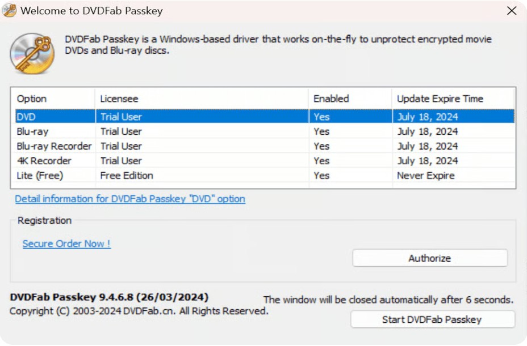527x346 pixels.
Task: Click the Option column header
Action: 31,99
